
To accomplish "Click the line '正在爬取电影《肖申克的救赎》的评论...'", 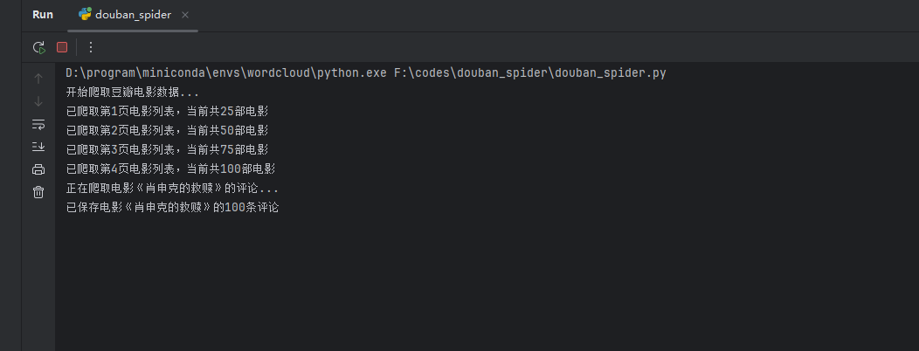I will [x=172, y=188].
